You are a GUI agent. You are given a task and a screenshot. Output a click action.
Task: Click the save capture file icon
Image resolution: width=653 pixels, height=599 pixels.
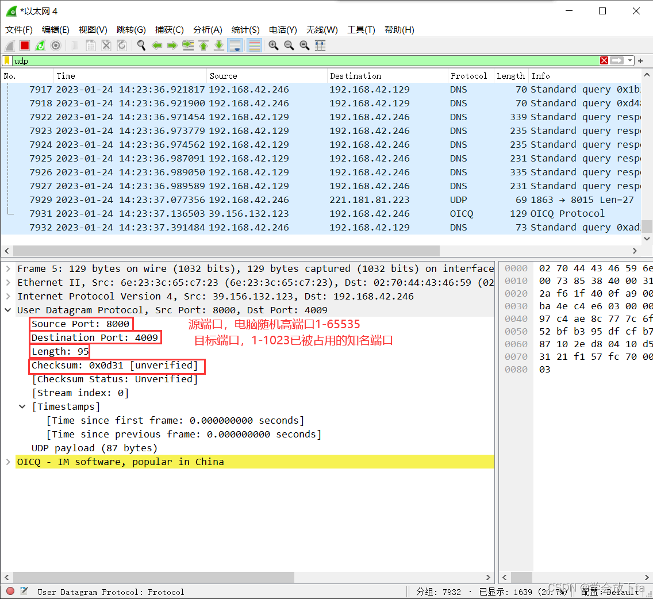pyautogui.click(x=90, y=45)
